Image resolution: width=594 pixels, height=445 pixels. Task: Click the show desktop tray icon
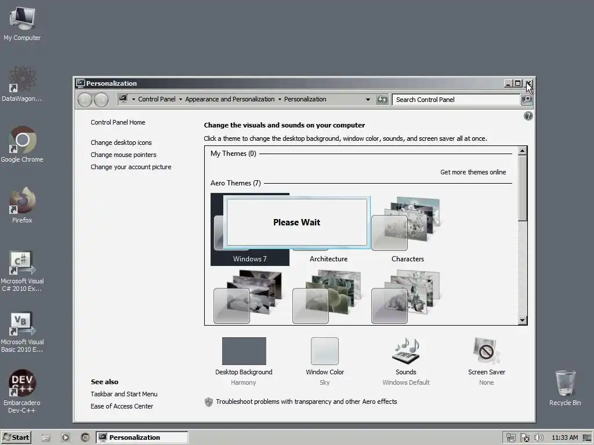(587, 438)
